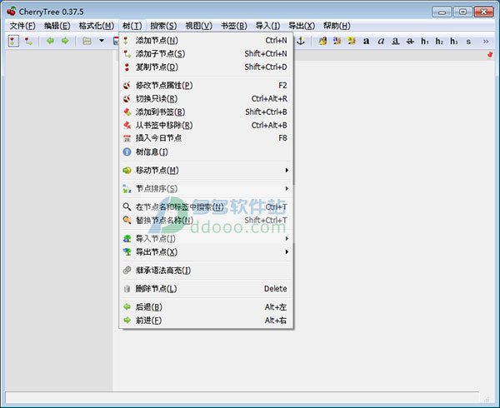Close the open 树(T) menu via its title
Viewport: 500px width, 408px height.
pyautogui.click(x=132, y=26)
